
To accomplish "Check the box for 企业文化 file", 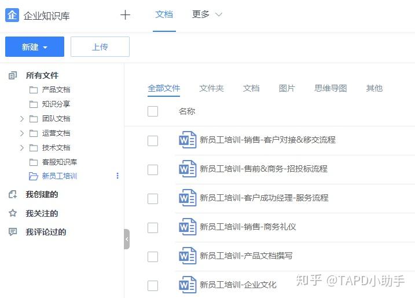I will (x=153, y=286).
